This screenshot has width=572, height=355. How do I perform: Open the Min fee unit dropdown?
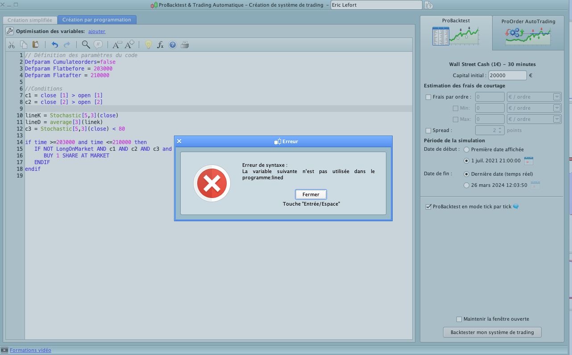534,108
